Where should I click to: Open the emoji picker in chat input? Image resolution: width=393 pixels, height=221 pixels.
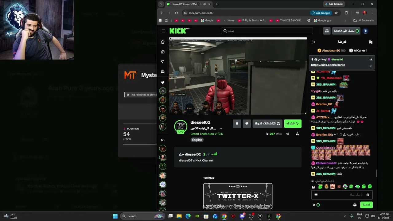pos(368,195)
